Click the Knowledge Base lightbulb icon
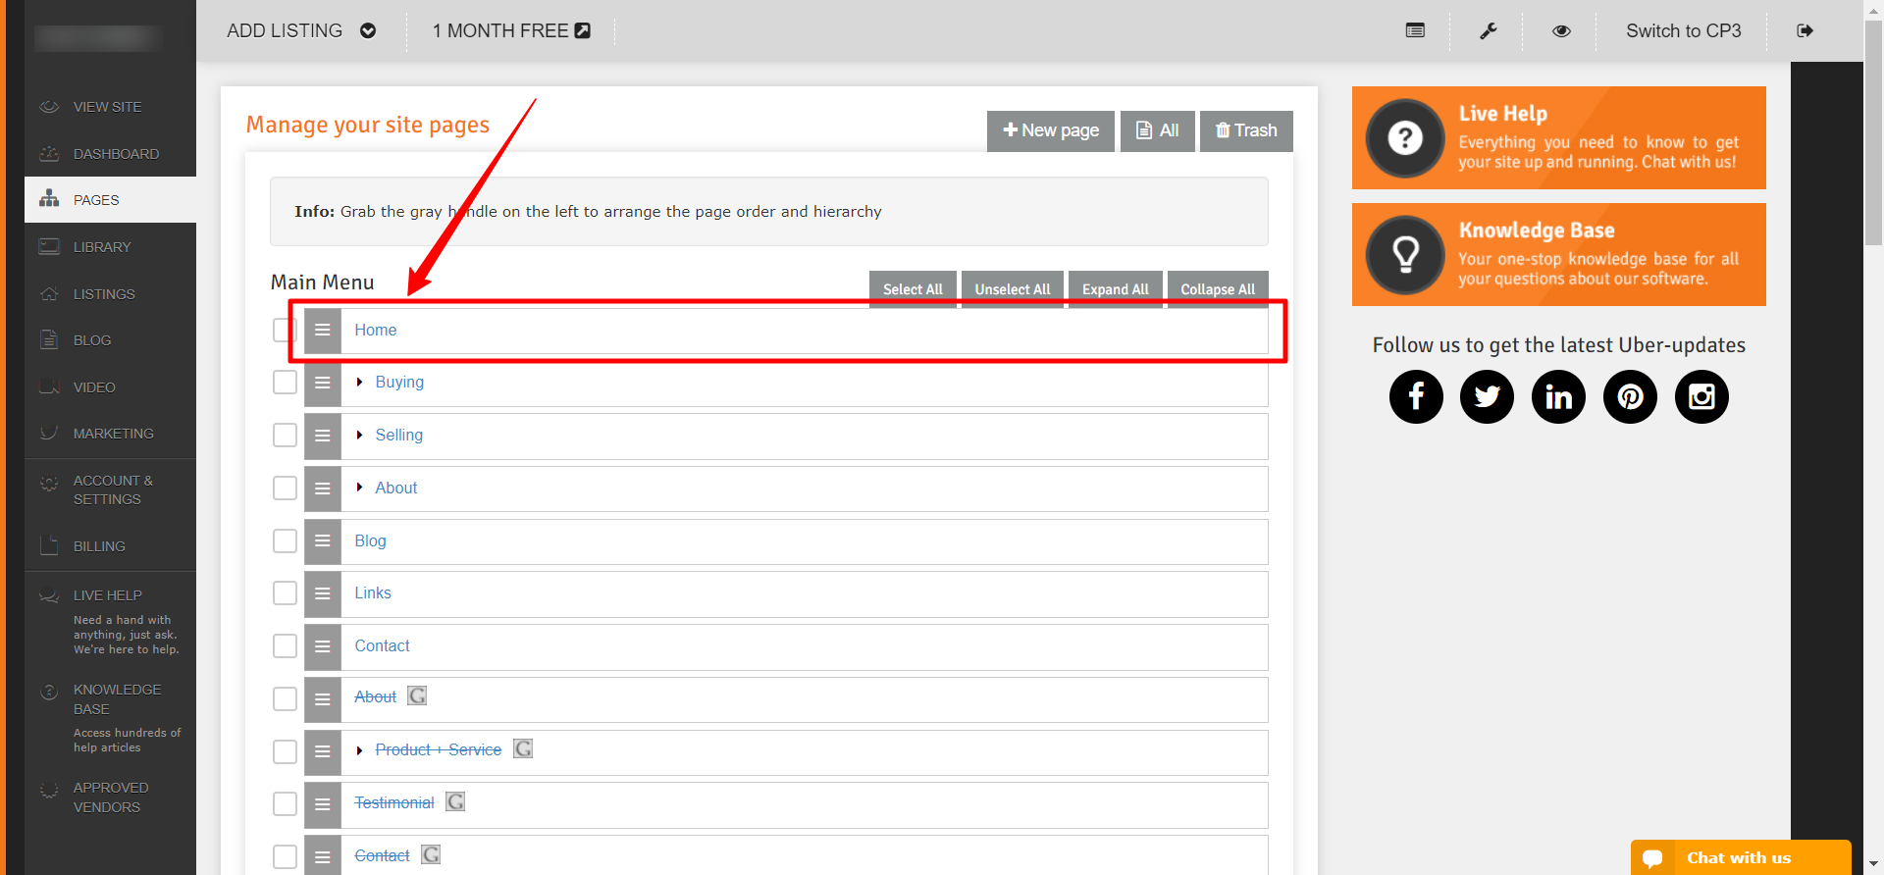Viewport: 1884px width, 875px height. pyautogui.click(x=1405, y=255)
